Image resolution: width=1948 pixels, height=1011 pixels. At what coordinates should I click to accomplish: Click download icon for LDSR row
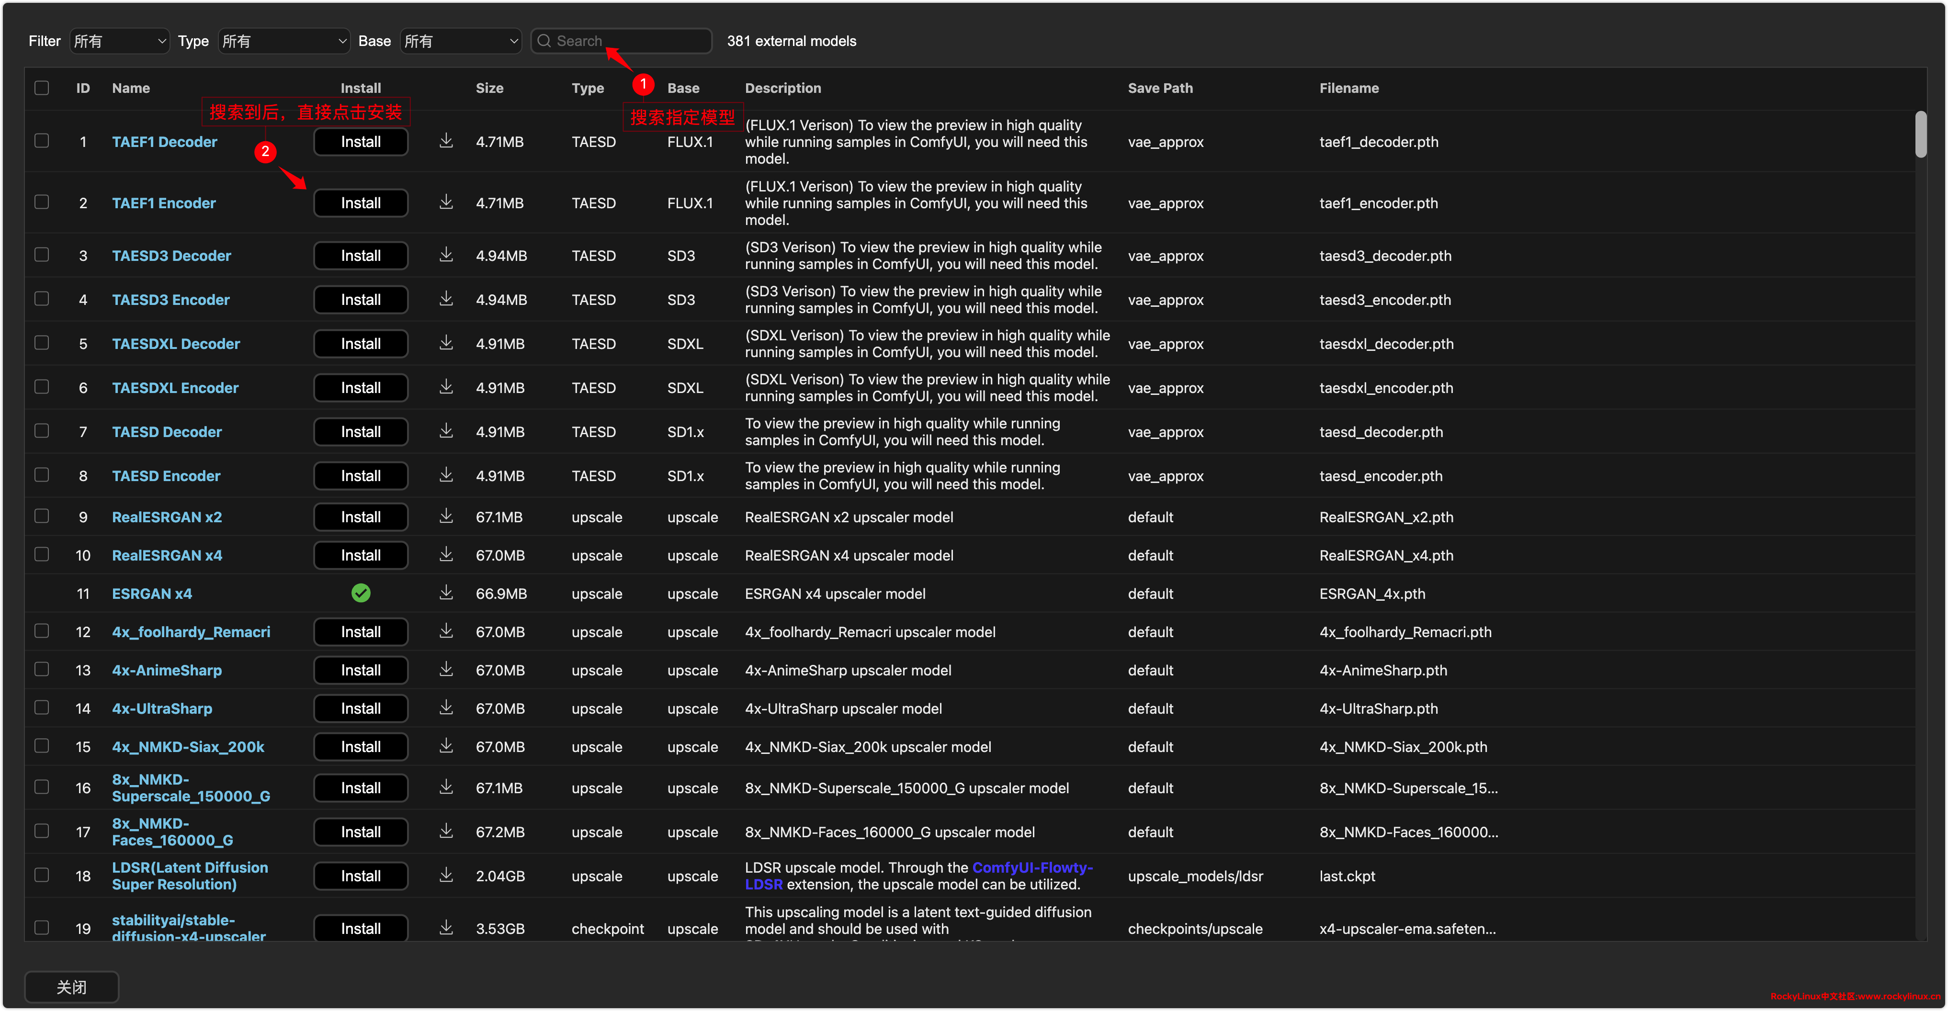446,875
